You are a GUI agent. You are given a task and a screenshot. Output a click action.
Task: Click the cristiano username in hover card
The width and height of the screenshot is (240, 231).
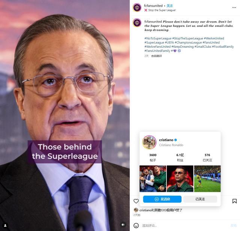click(166, 140)
